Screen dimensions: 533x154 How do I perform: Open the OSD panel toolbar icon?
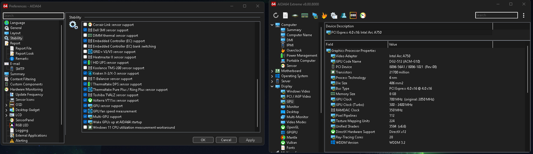coord(353,15)
